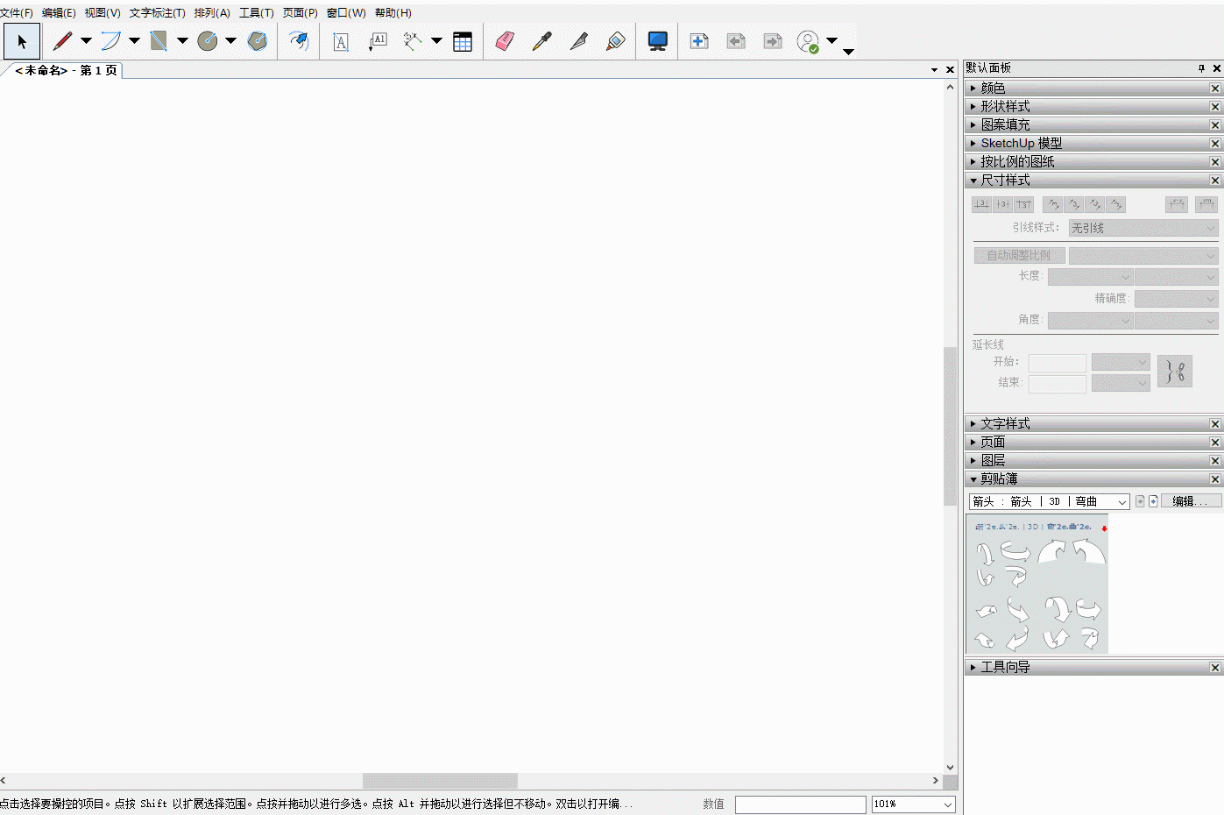This screenshot has height=815, width=1224.
Task: Pick the Arc drawing tool
Action: [x=110, y=41]
